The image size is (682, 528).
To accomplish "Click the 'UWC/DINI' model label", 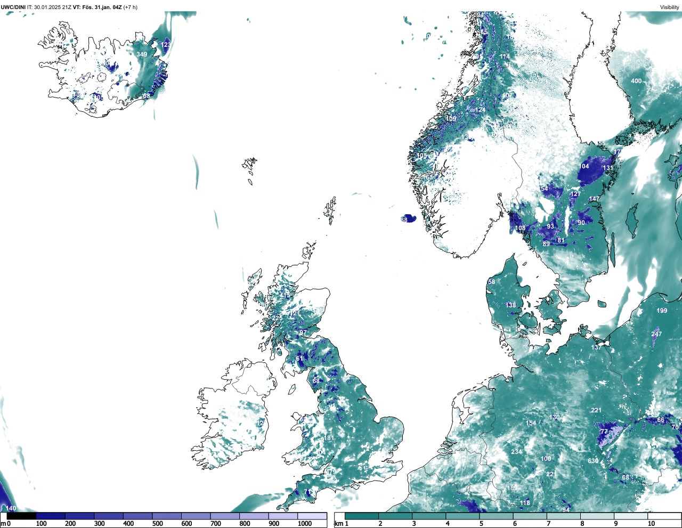I will click(x=13, y=7).
